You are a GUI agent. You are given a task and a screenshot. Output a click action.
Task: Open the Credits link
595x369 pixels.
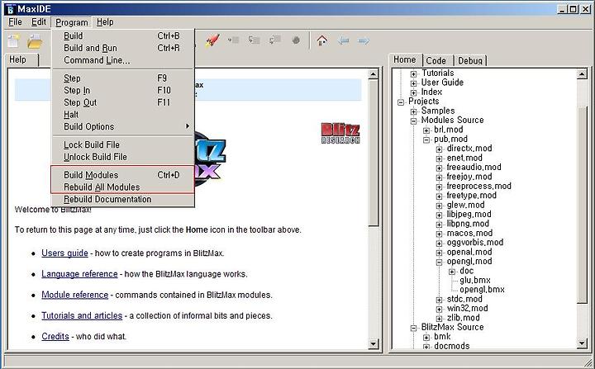coord(55,336)
